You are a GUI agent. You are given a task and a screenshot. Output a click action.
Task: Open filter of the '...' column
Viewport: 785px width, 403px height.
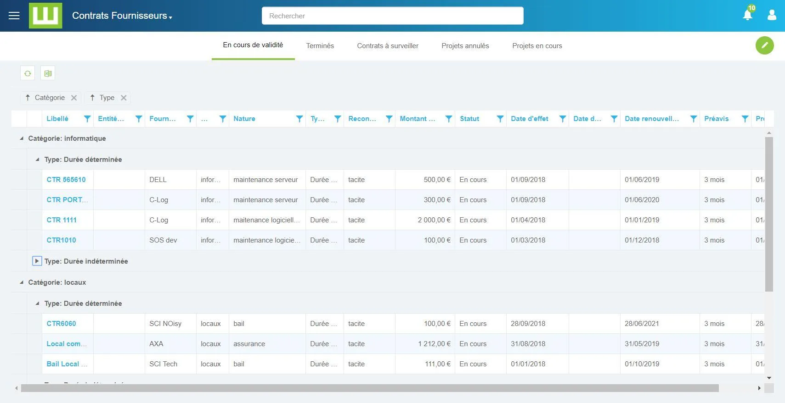point(223,119)
